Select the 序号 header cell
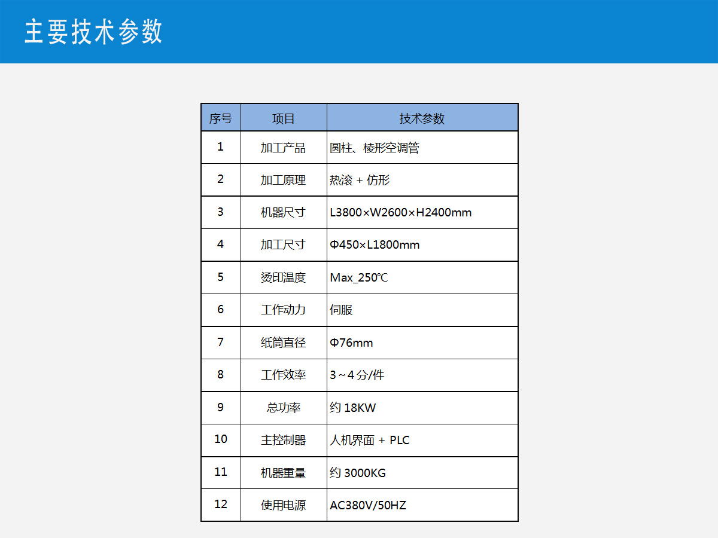Image resolution: width=718 pixels, height=538 pixels. click(220, 118)
